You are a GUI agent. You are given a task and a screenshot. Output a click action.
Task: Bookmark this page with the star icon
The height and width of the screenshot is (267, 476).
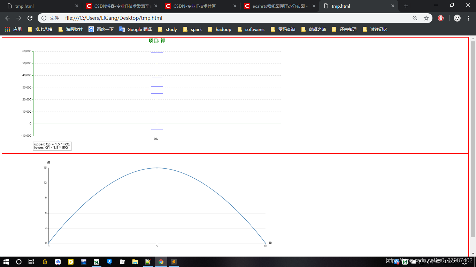coord(426,18)
